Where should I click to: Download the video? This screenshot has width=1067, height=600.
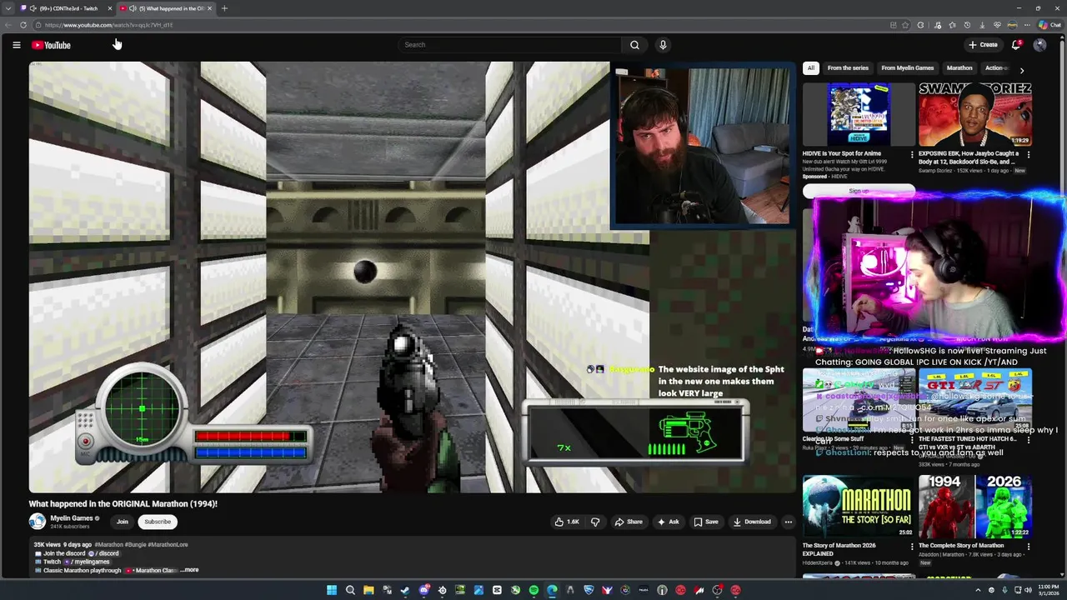click(x=752, y=522)
